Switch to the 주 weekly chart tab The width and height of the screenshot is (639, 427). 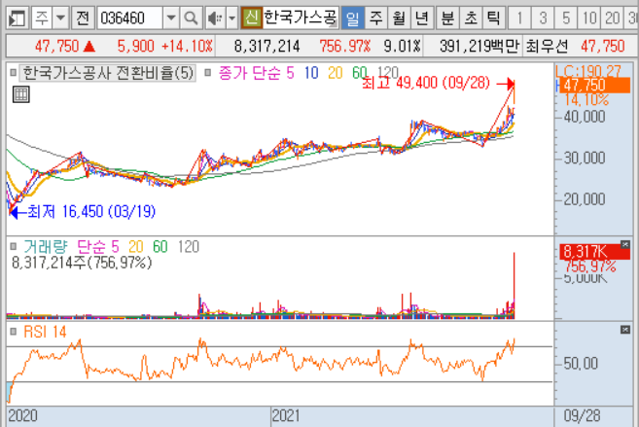tap(375, 18)
